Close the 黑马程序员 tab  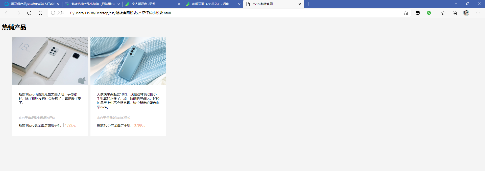click(x=58, y=4)
